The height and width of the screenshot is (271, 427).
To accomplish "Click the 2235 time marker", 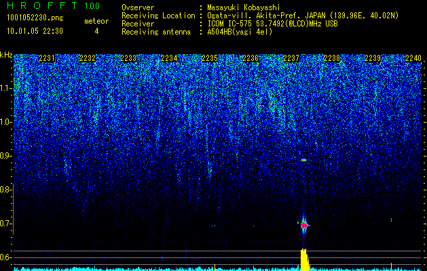I will [210, 58].
